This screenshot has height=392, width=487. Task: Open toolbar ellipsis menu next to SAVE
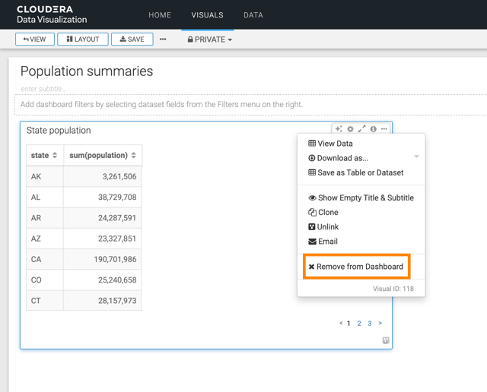point(163,40)
